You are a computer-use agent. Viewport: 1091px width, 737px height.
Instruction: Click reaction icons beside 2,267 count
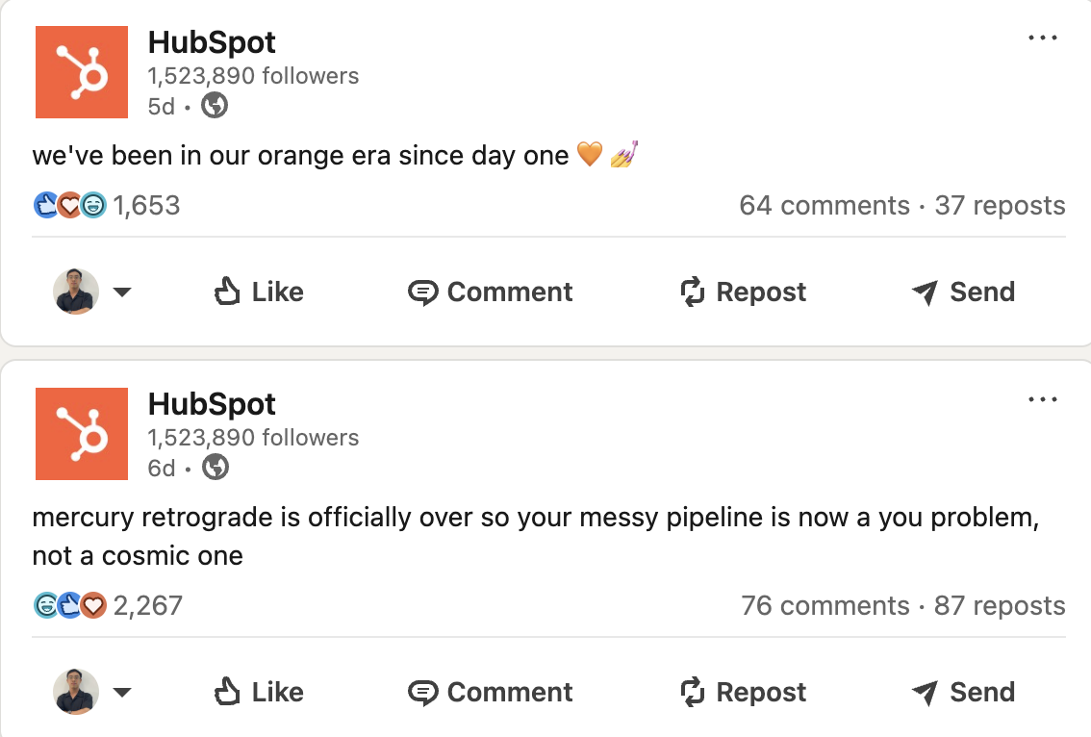tap(69, 605)
